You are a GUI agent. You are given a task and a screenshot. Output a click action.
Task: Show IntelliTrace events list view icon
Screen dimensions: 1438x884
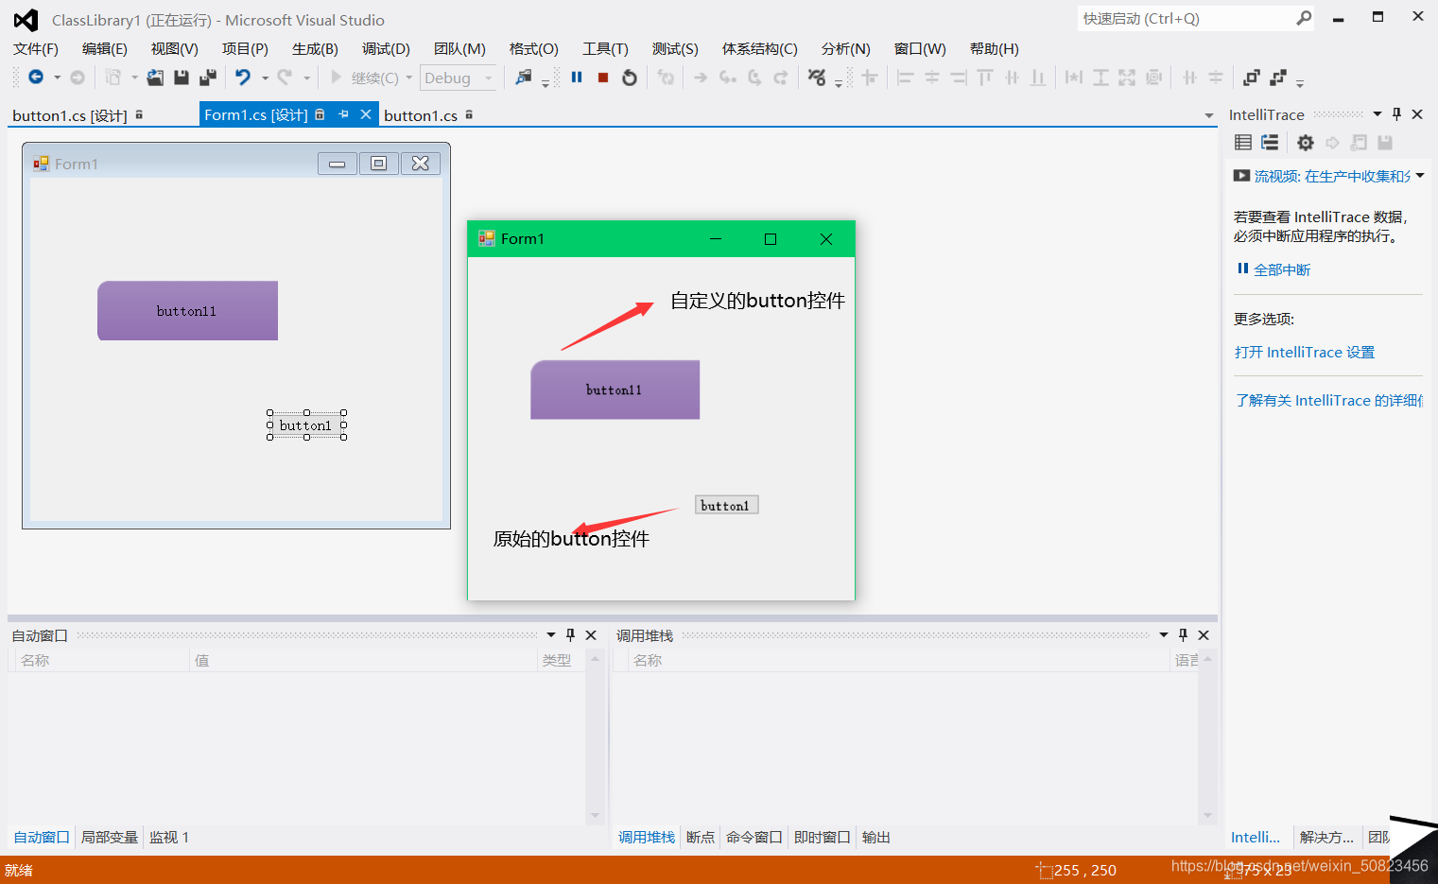pos(1243,142)
